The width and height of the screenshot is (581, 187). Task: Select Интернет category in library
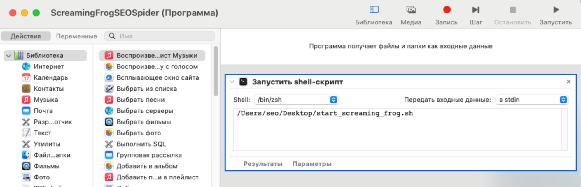(x=48, y=67)
